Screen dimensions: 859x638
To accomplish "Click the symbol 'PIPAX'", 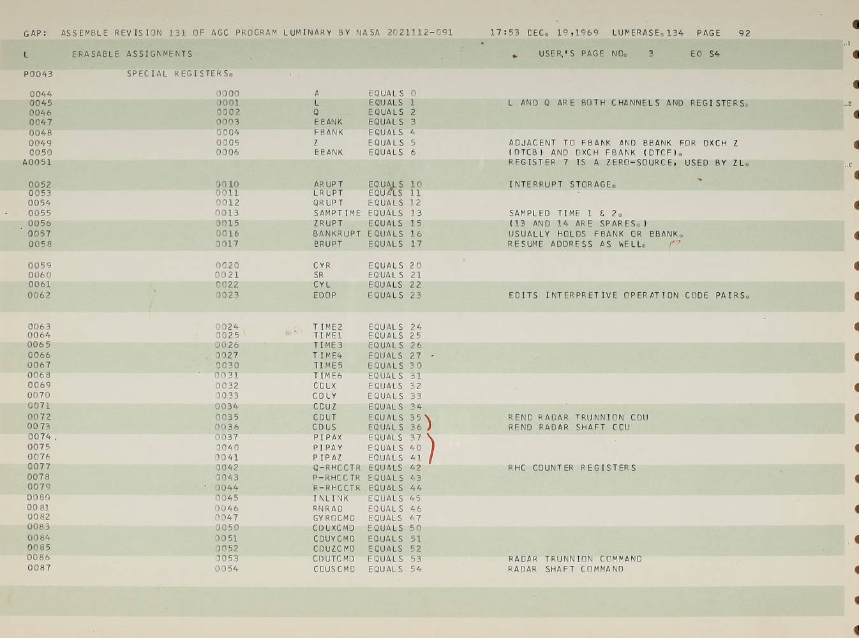I will pos(327,438).
